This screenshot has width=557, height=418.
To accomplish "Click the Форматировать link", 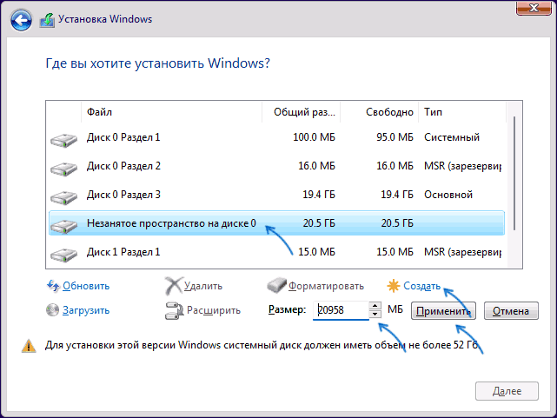I will tap(326, 286).
